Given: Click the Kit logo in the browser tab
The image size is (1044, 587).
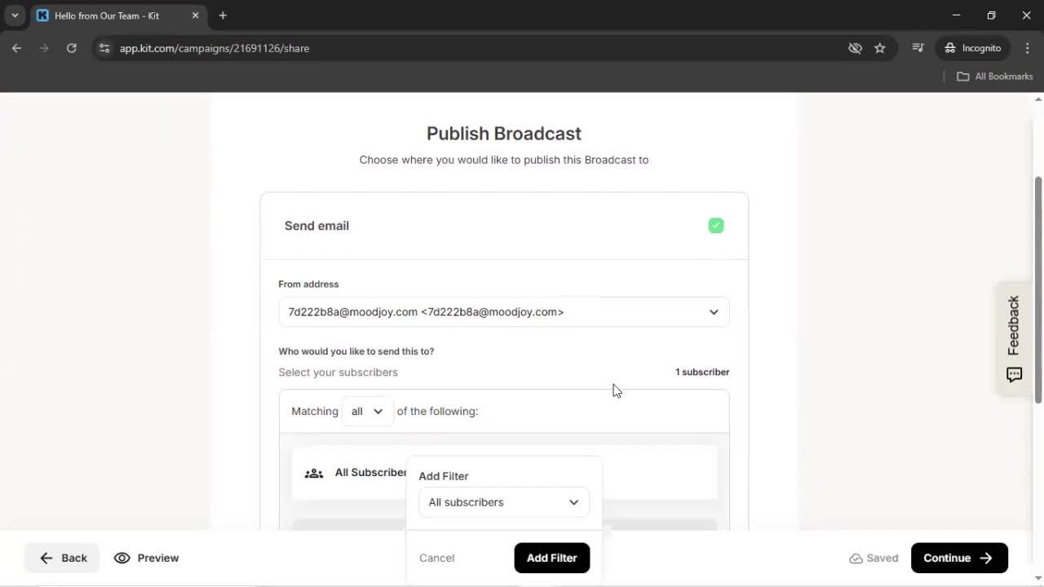Looking at the screenshot, I should click(42, 15).
